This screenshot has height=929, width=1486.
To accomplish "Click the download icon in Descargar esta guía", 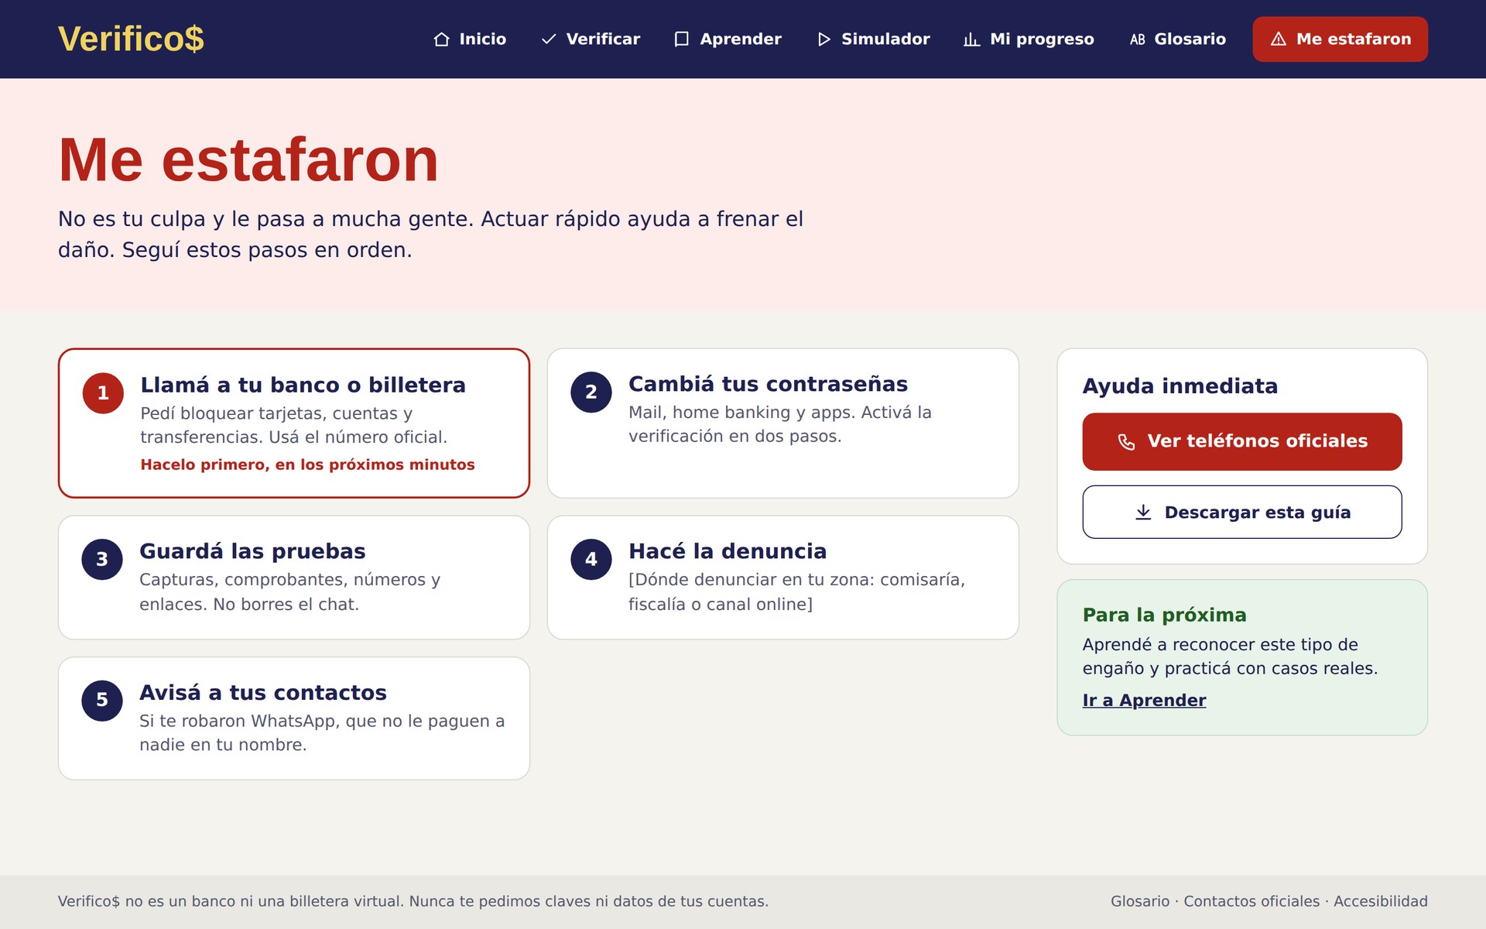I will pos(1143,512).
